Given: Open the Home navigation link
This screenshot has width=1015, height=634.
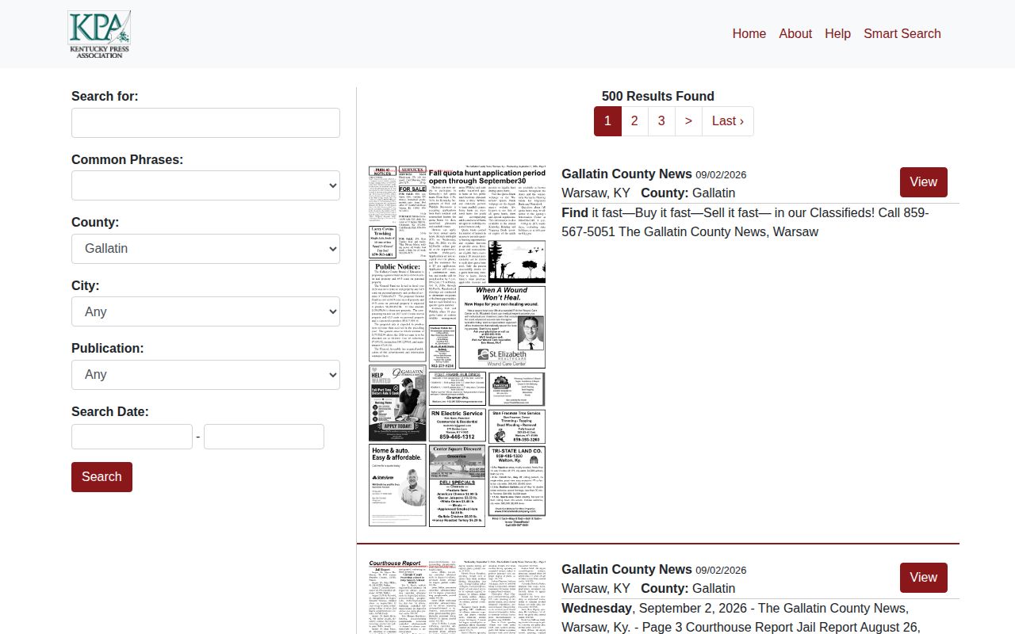Looking at the screenshot, I should pos(749,33).
